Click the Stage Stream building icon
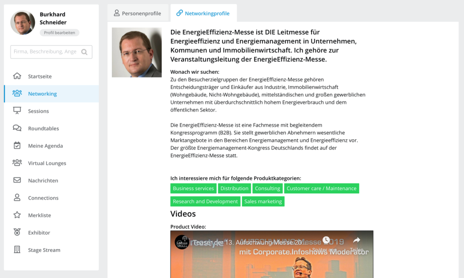Screen dimensions: 464x278 point(17,250)
